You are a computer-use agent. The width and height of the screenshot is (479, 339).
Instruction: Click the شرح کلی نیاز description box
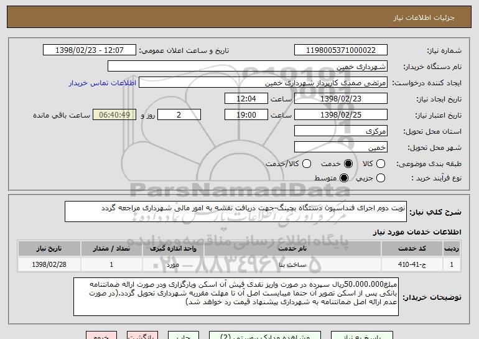pos(236,211)
